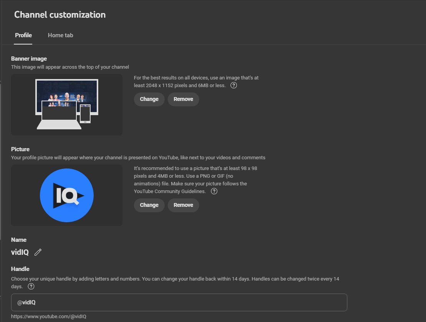This screenshot has height=322, width=426.
Task: Click the vidIQ profile picture preview
Action: 67,195
